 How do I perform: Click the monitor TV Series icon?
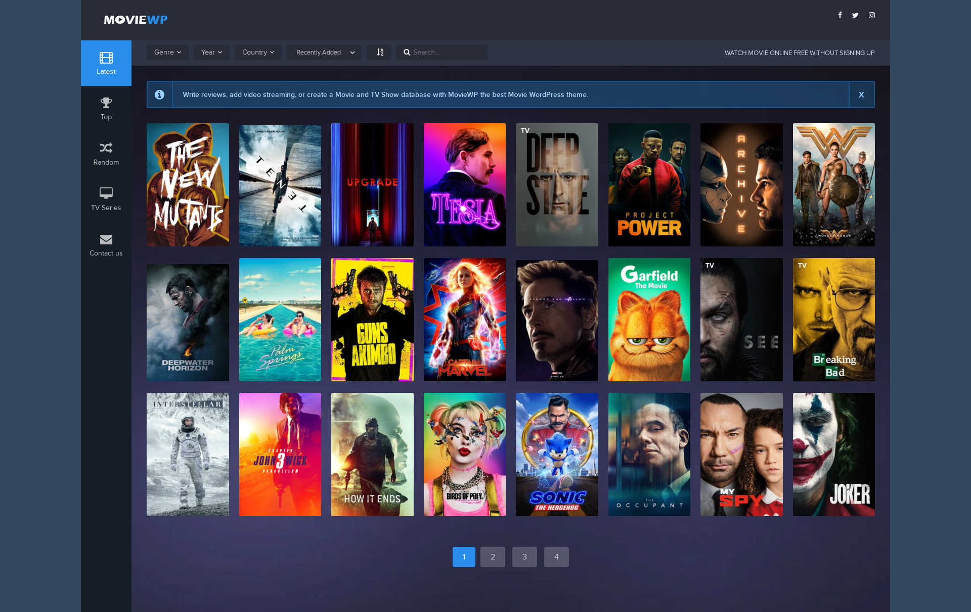(106, 193)
